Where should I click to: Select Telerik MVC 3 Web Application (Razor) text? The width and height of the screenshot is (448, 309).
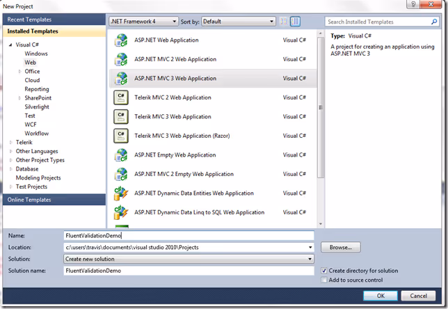[182, 136]
